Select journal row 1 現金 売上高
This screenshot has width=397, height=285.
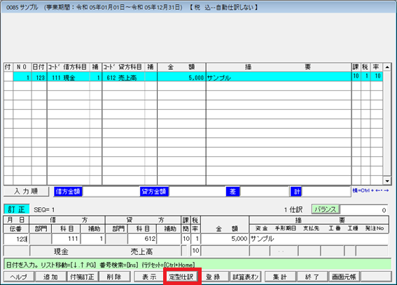[193, 77]
